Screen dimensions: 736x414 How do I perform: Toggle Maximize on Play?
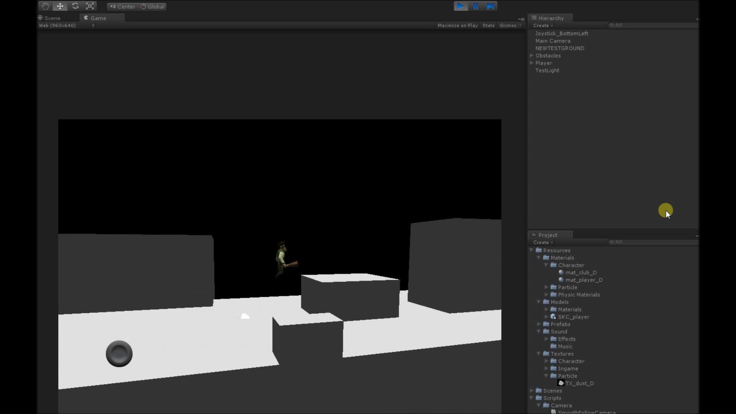click(x=457, y=25)
